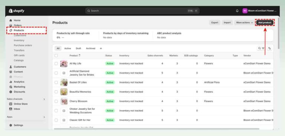Switch to the Active tab

pos(68,48)
